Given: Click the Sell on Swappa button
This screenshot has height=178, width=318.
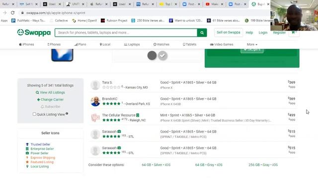Looking at the screenshot, I should (x=229, y=33).
